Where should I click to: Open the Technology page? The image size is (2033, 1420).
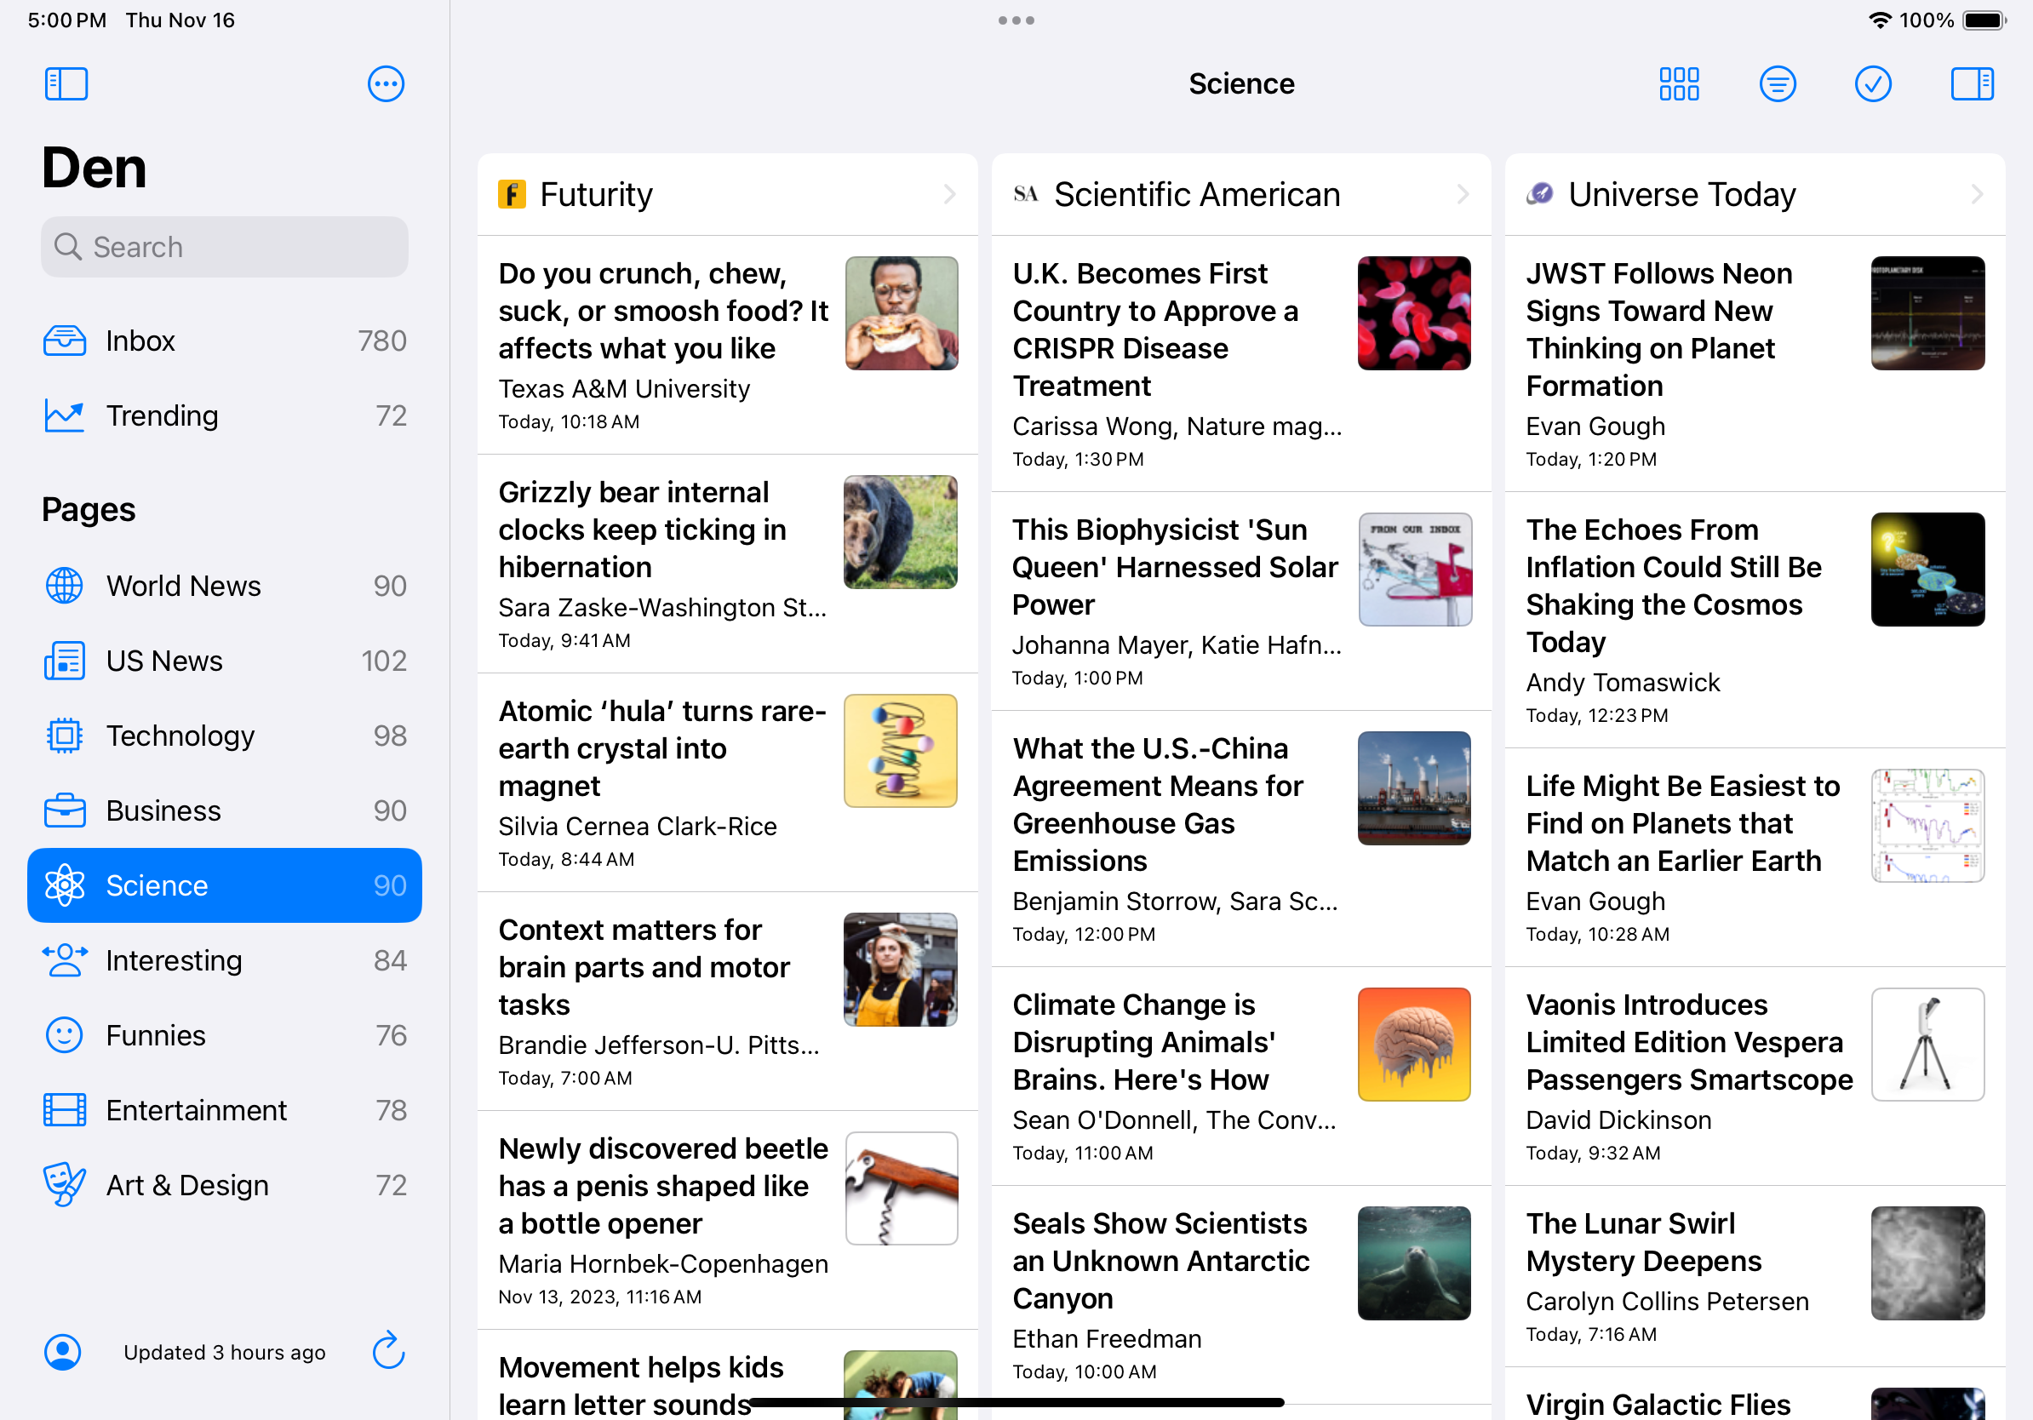[225, 736]
